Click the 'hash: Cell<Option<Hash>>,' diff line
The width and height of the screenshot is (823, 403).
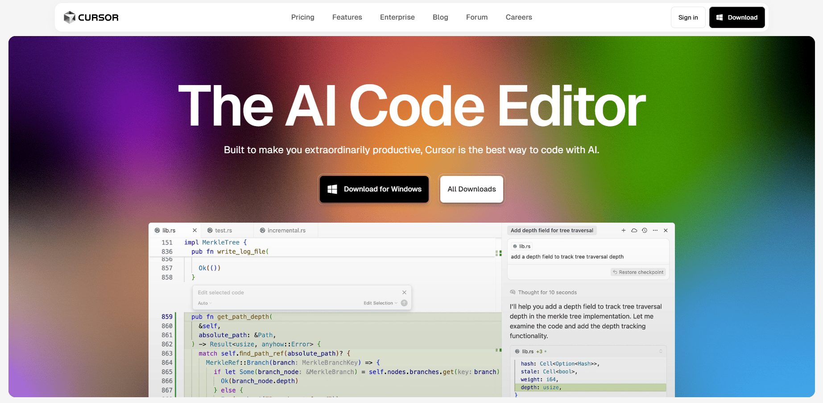[x=560, y=364]
